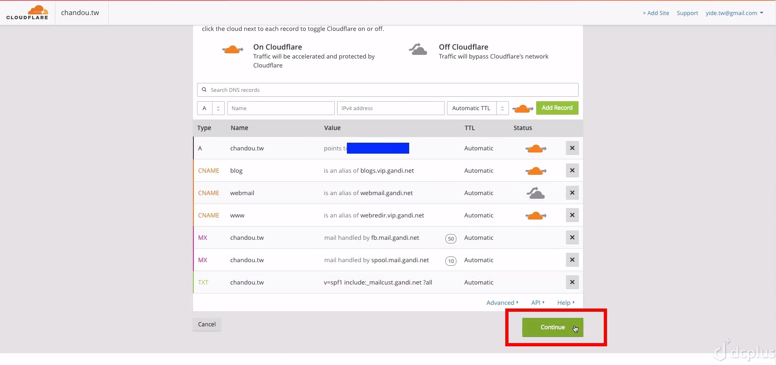This screenshot has height=365, width=776.
Task: Remove the blog CNAME record
Action: tap(572, 171)
